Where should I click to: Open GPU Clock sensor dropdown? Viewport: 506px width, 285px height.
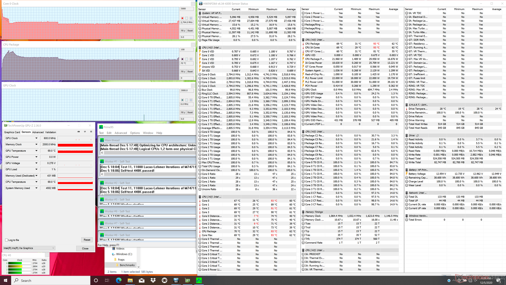pyautogui.click(x=36, y=138)
